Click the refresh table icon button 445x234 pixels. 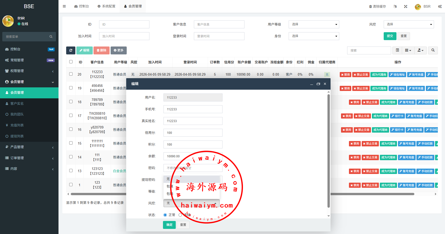point(71,50)
